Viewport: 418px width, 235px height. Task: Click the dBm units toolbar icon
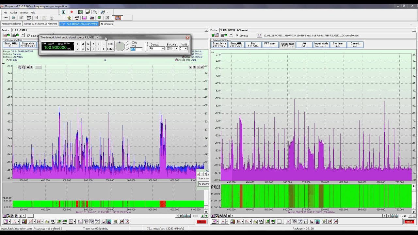click(x=6, y=18)
